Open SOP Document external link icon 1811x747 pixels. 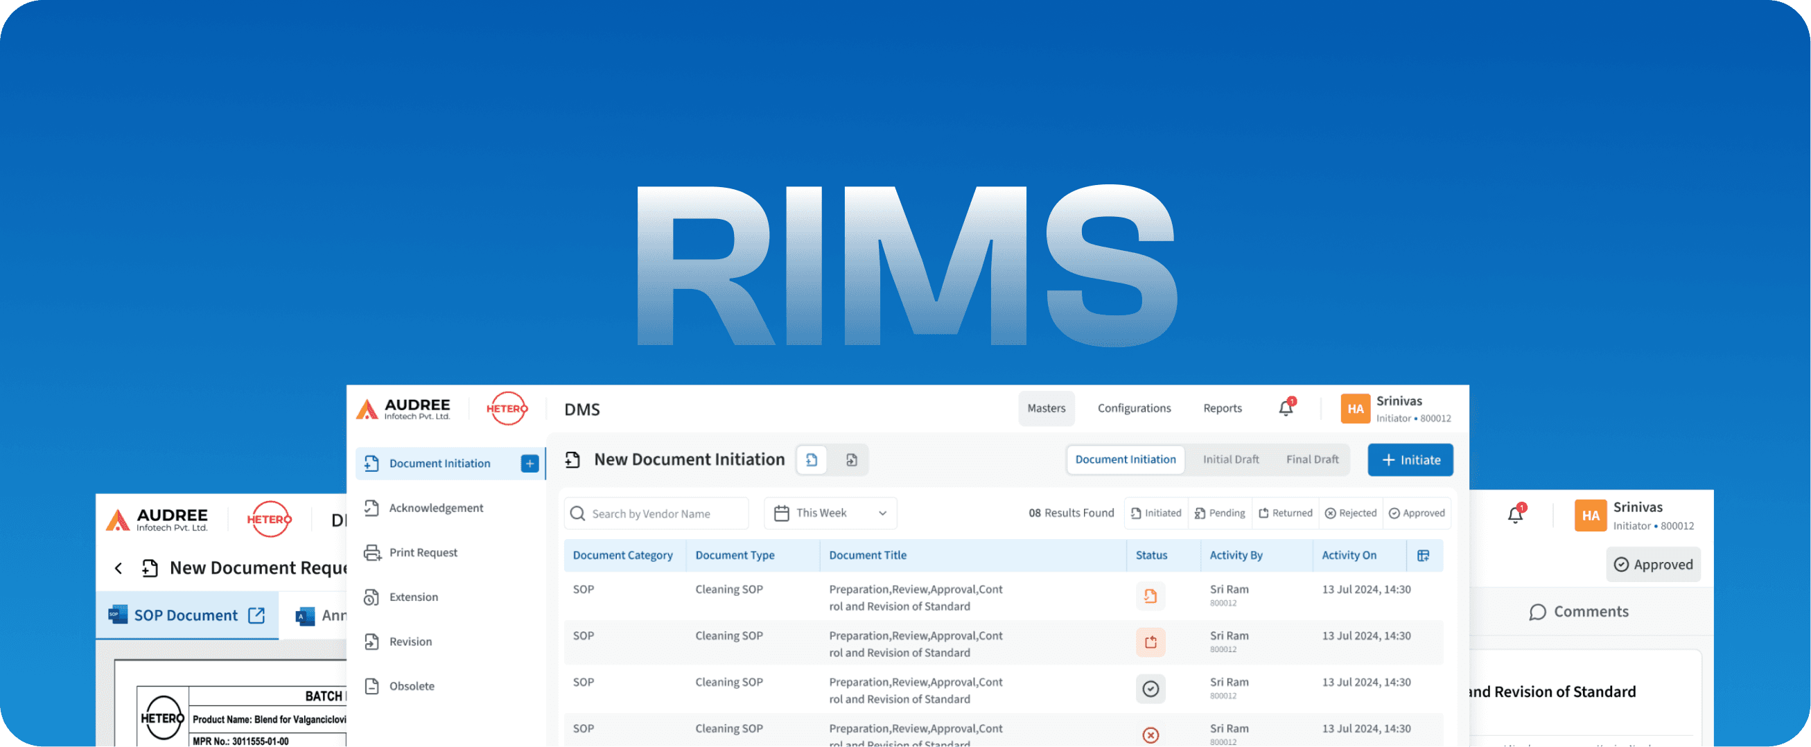(256, 615)
